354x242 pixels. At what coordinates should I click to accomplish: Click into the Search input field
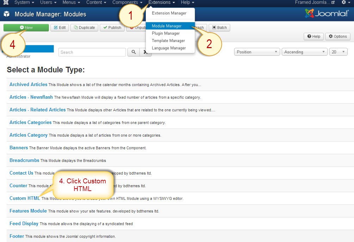coord(92,52)
